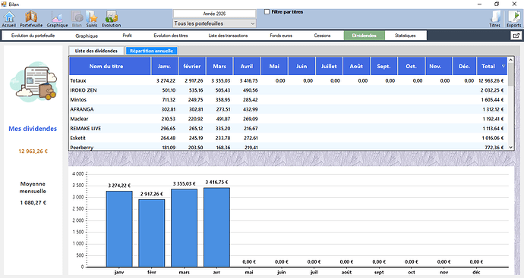524x278 pixels.
Task: Sort by Mars column header
Action: [219, 67]
